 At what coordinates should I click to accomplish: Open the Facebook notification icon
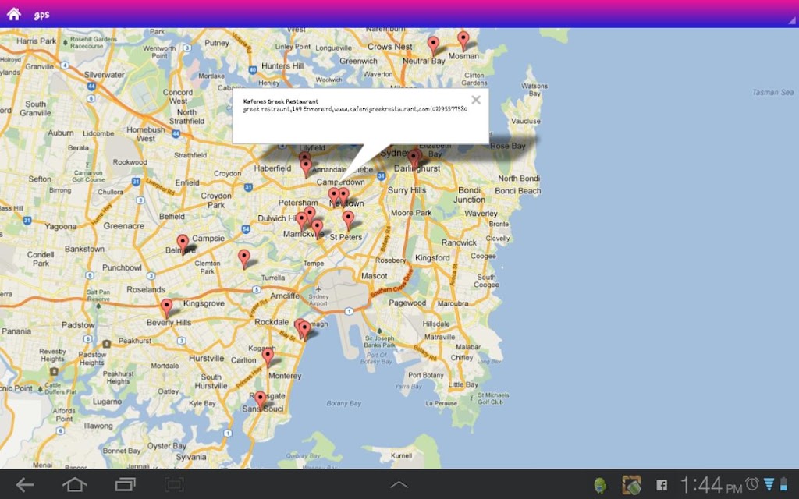[x=662, y=485]
